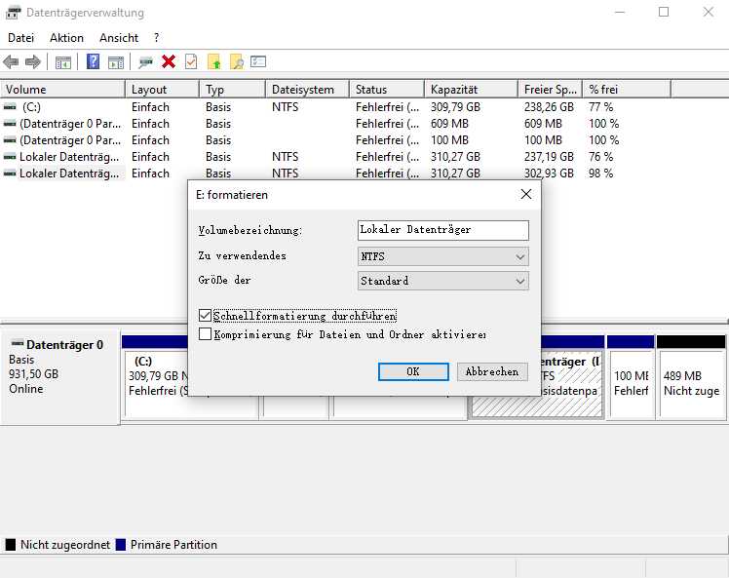This screenshot has width=729, height=578.
Task: Enable Komprimierung für Dateien und Ordner checkbox
Action: [x=205, y=333]
